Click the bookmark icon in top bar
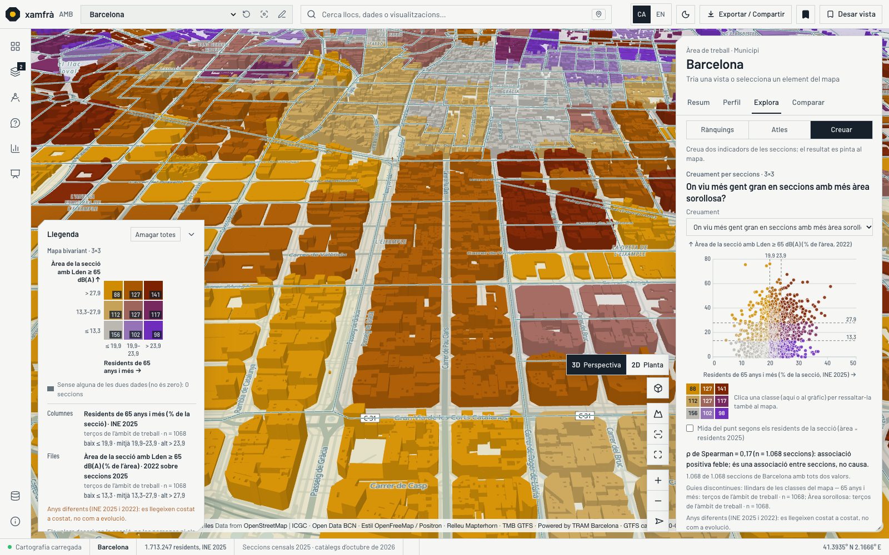 coord(806,14)
